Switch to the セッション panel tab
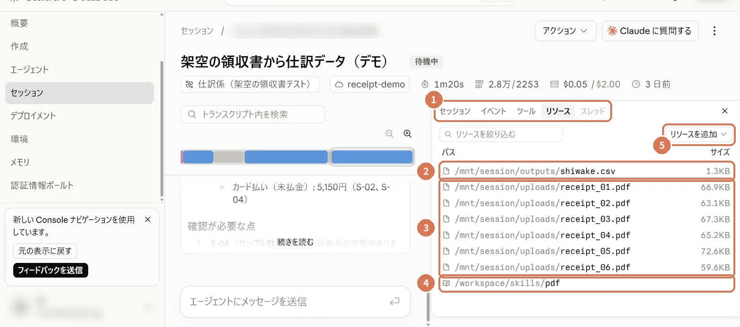740x327 pixels. pyautogui.click(x=455, y=111)
